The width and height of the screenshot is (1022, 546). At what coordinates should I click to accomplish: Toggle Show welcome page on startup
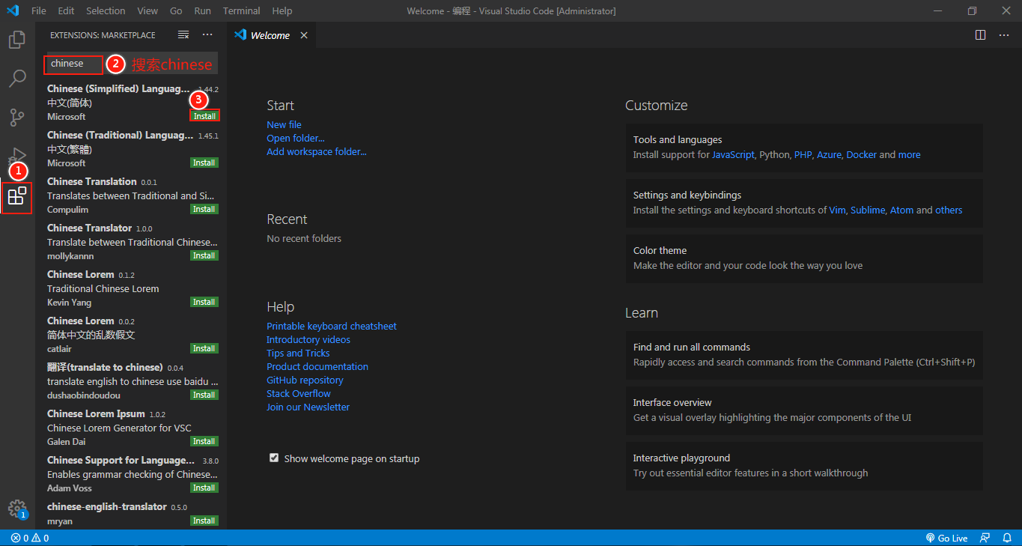[x=274, y=458]
